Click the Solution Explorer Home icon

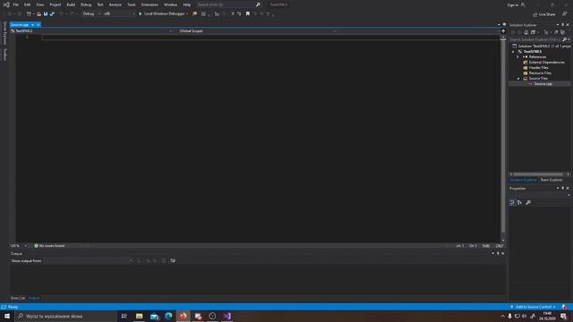(526, 32)
